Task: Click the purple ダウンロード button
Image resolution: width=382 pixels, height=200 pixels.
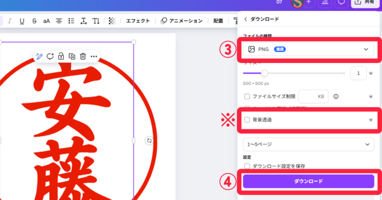Action: 308,181
